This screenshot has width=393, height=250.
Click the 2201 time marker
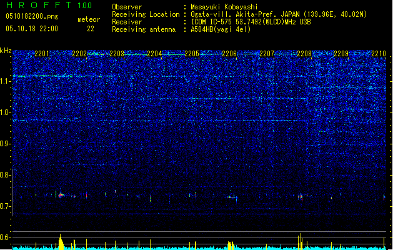42,53
